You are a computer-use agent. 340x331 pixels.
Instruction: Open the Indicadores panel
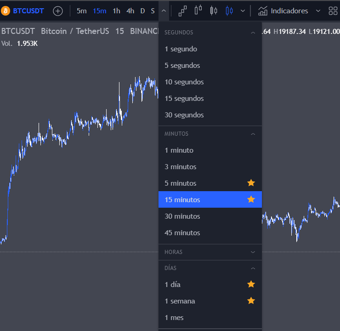click(283, 11)
